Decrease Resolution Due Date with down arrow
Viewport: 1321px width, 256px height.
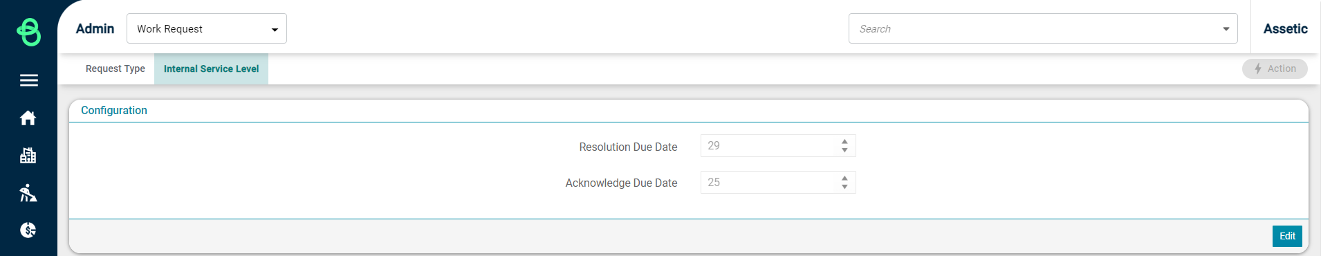pos(844,150)
